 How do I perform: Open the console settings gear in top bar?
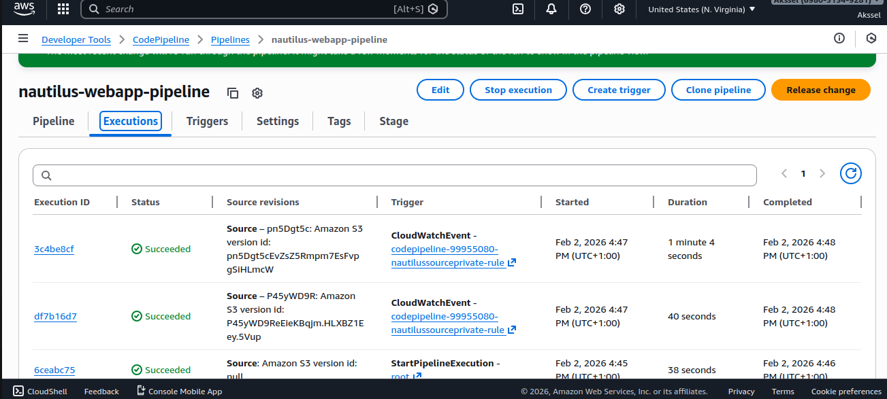619,9
